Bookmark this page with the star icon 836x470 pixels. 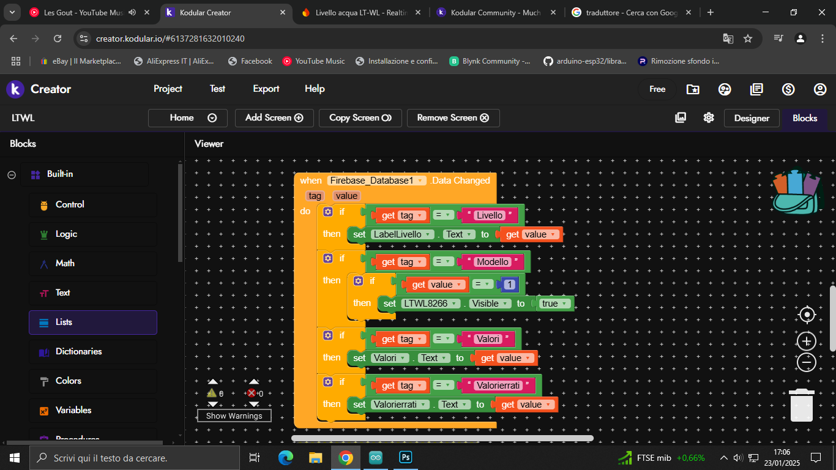[748, 39]
